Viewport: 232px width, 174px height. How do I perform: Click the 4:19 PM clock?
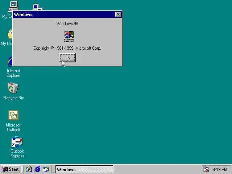click(x=220, y=169)
